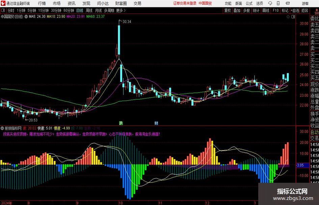Image resolution: width=319 pixels, height=205 pixels.
Task: Click the 30.34 high price label
Action: tap(127, 22)
